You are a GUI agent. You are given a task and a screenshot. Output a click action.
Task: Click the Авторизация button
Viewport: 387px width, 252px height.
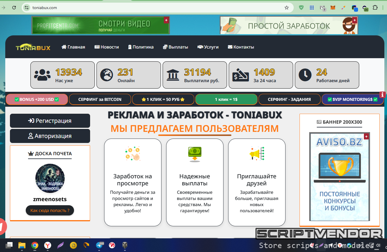[50, 136]
